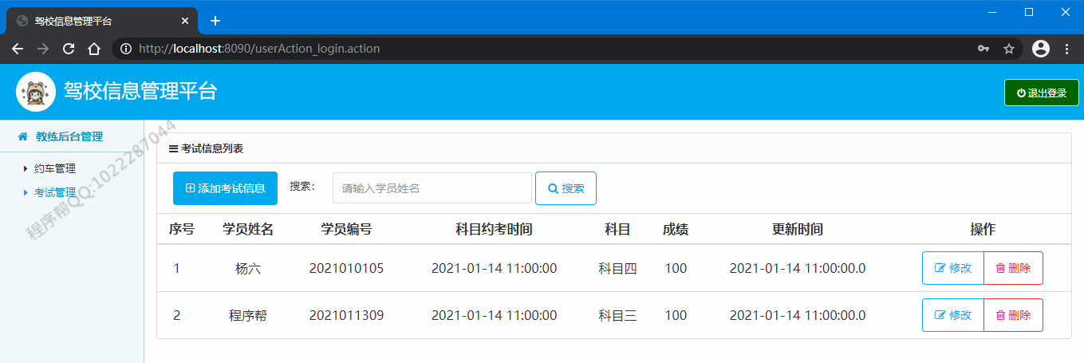The width and height of the screenshot is (1084, 363).
Task: Click the 搜索 search button
Action: (566, 188)
